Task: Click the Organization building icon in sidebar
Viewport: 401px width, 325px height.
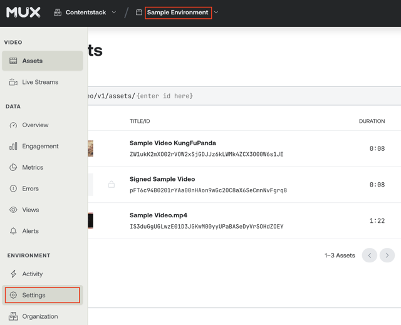Action: pyautogui.click(x=13, y=316)
